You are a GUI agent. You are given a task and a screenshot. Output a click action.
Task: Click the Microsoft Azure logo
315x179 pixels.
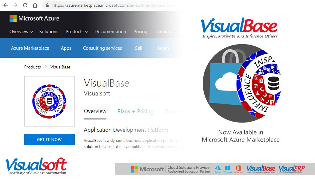(x=34, y=18)
